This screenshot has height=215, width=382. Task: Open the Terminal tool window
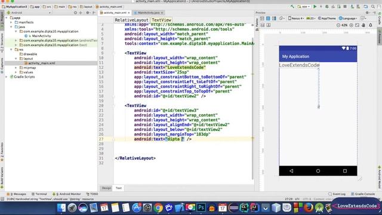click(x=39, y=194)
